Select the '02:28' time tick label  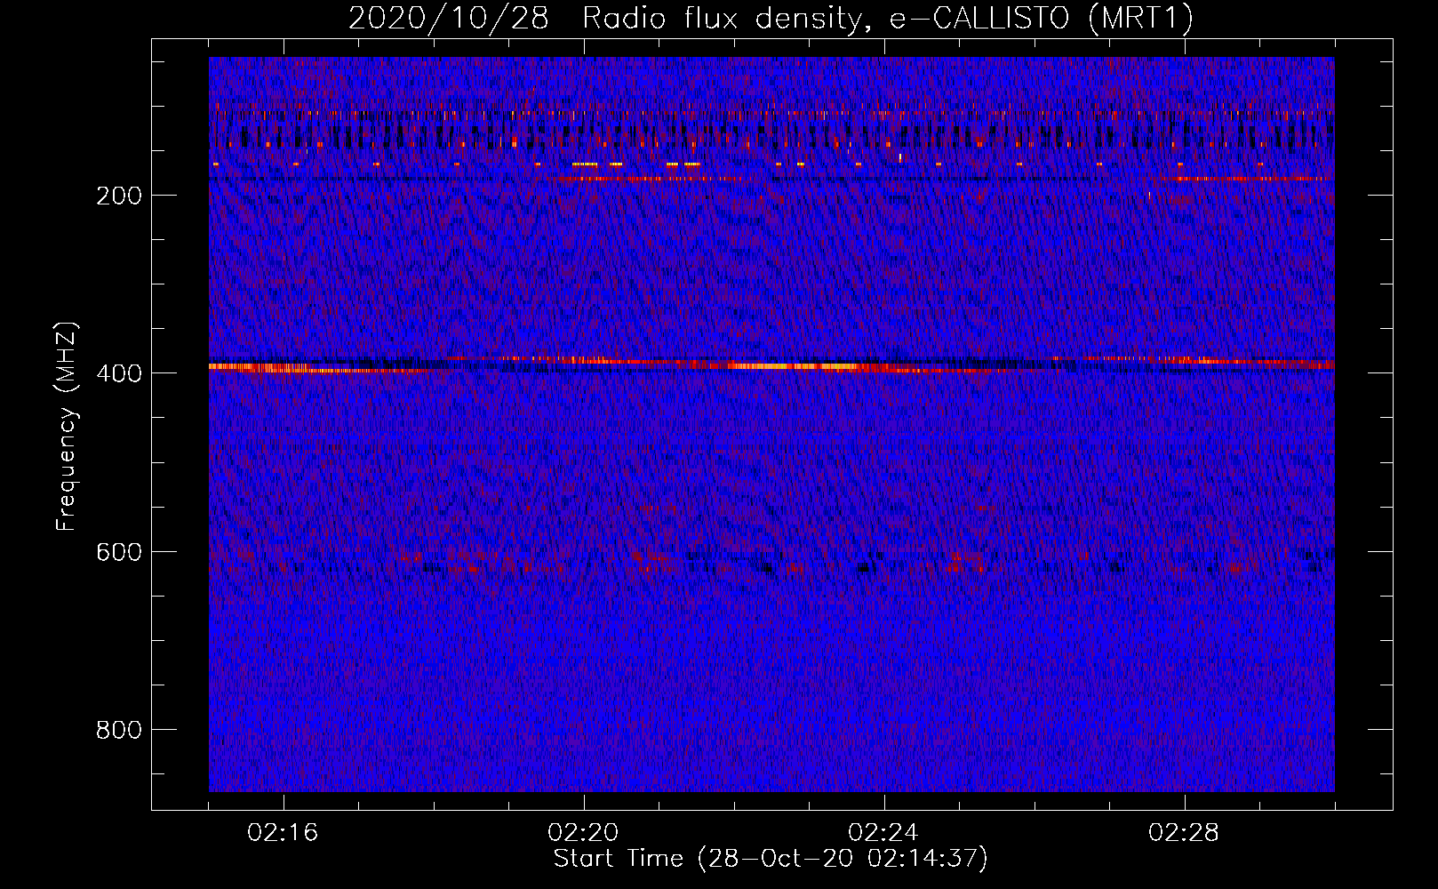[x=1184, y=832]
